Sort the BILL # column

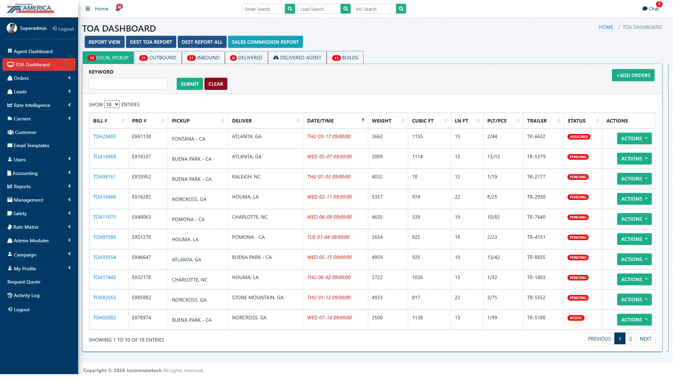click(109, 121)
